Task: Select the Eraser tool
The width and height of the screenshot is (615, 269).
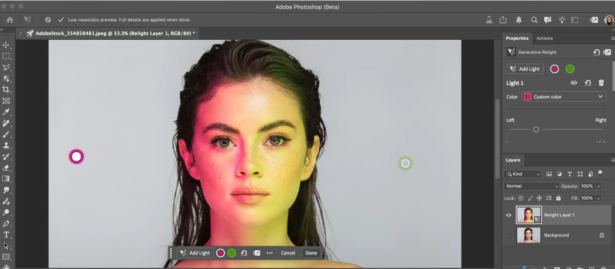Action: [x=6, y=168]
